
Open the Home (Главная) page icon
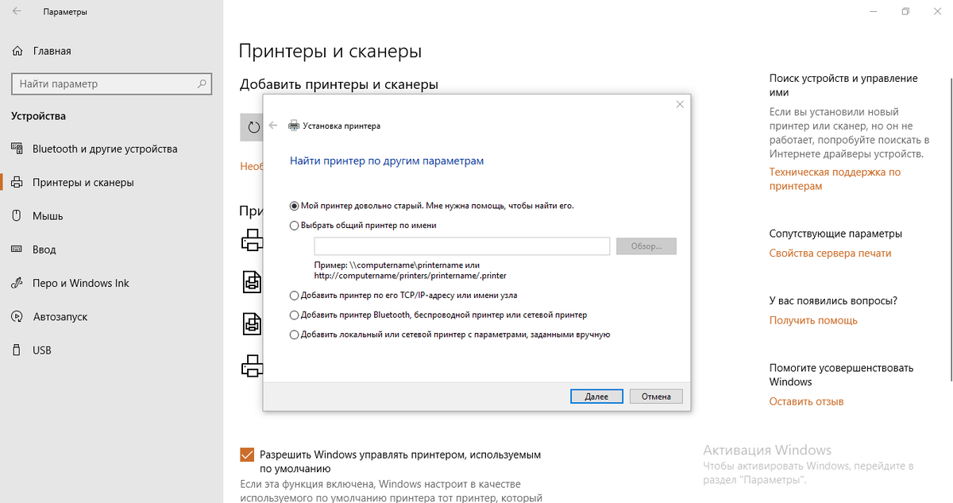[17, 51]
